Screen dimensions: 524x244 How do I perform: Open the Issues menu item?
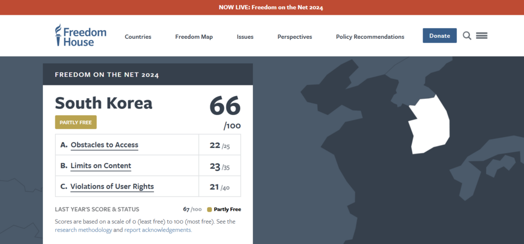(245, 37)
